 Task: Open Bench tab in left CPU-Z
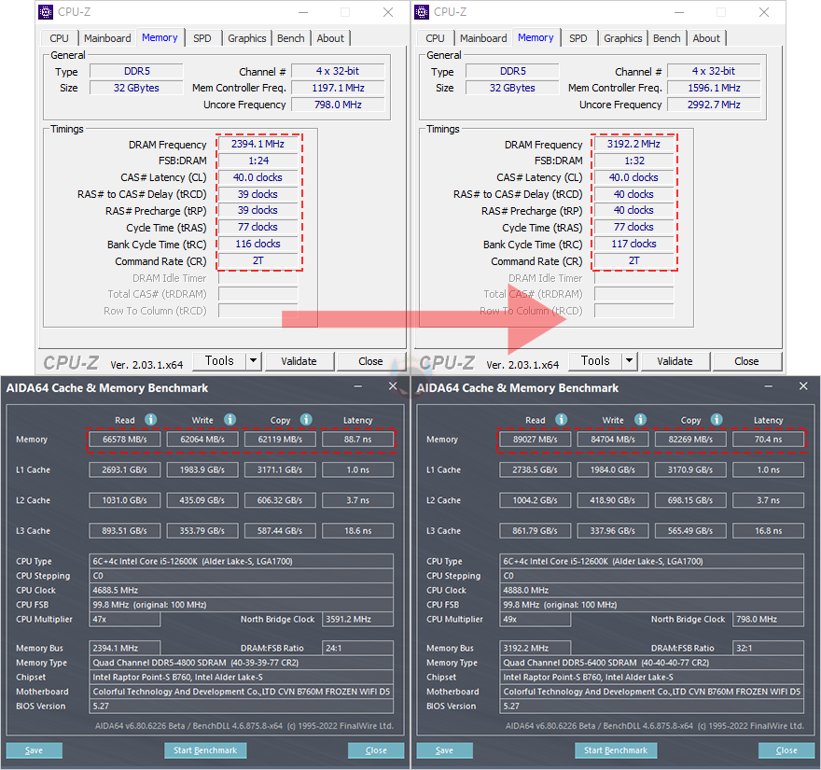(290, 38)
